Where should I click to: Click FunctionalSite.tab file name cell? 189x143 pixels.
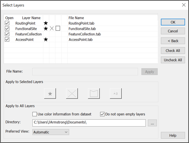[82, 29]
